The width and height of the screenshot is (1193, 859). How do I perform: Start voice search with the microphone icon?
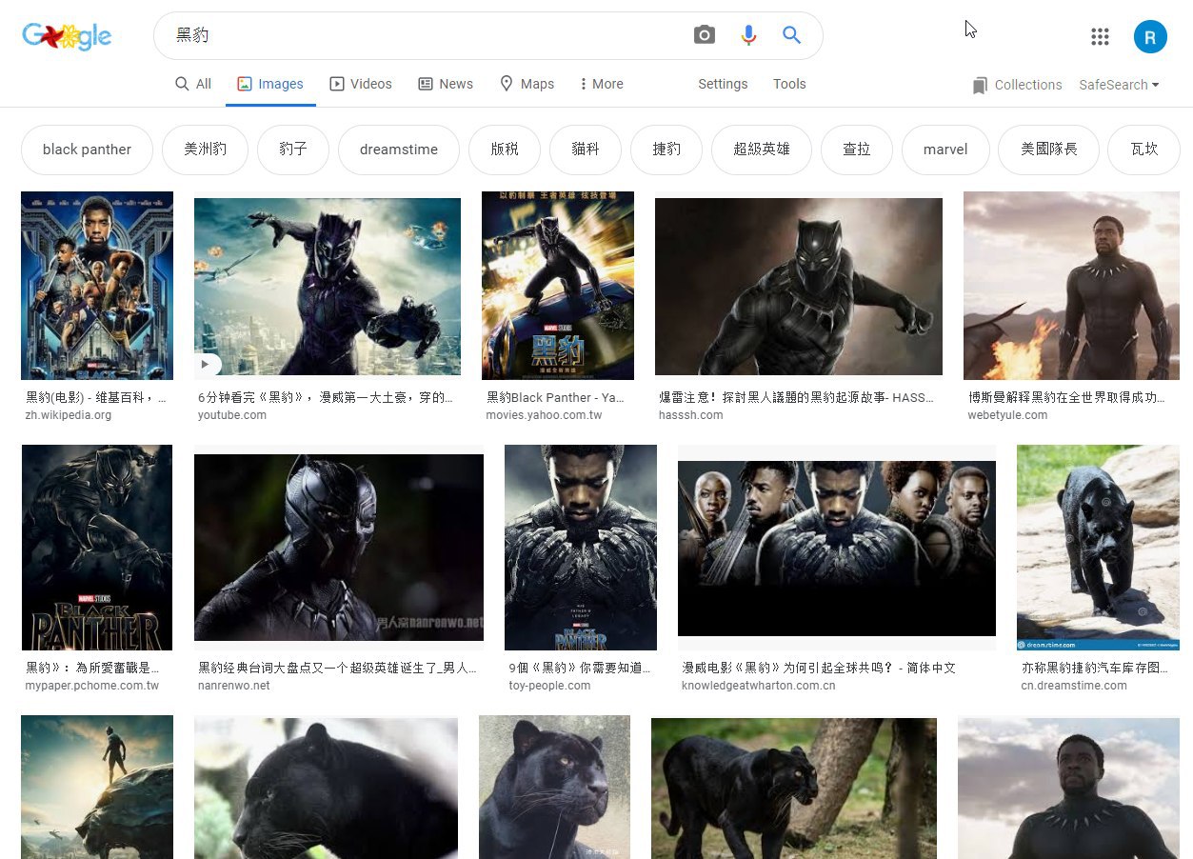pos(748,35)
